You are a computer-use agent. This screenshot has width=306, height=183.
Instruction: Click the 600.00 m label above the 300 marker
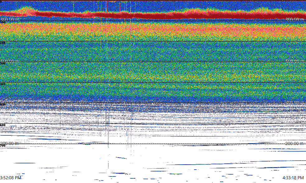10,61
